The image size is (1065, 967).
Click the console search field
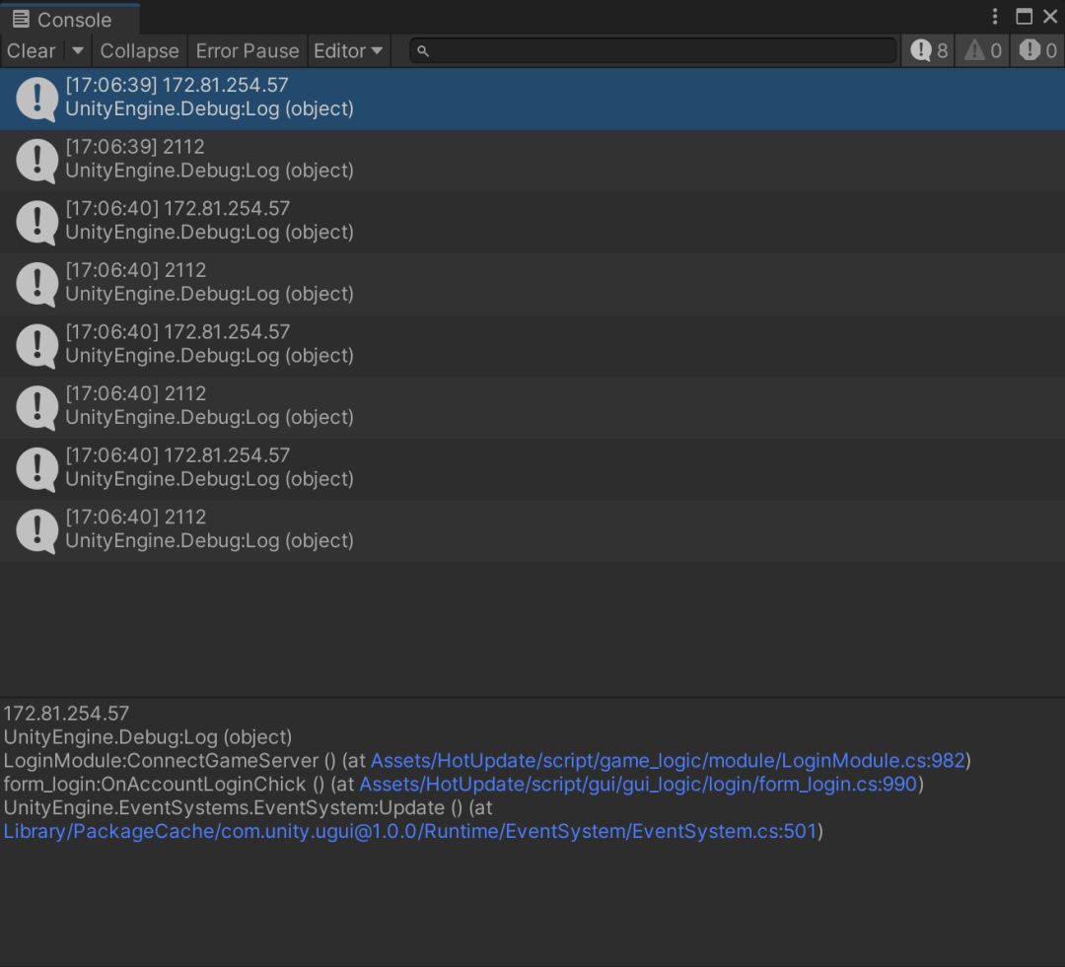tap(661, 51)
